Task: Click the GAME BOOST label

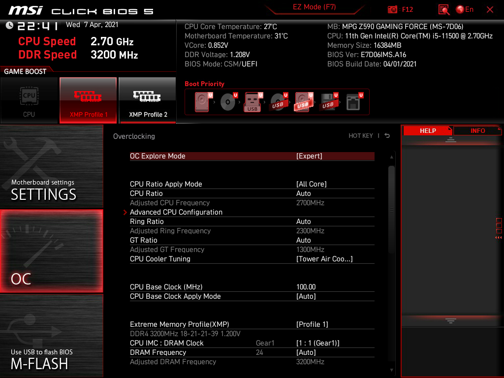Action: coord(25,71)
